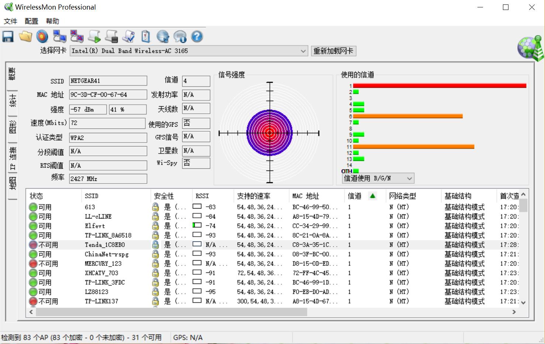Open a saved log file

coord(25,36)
